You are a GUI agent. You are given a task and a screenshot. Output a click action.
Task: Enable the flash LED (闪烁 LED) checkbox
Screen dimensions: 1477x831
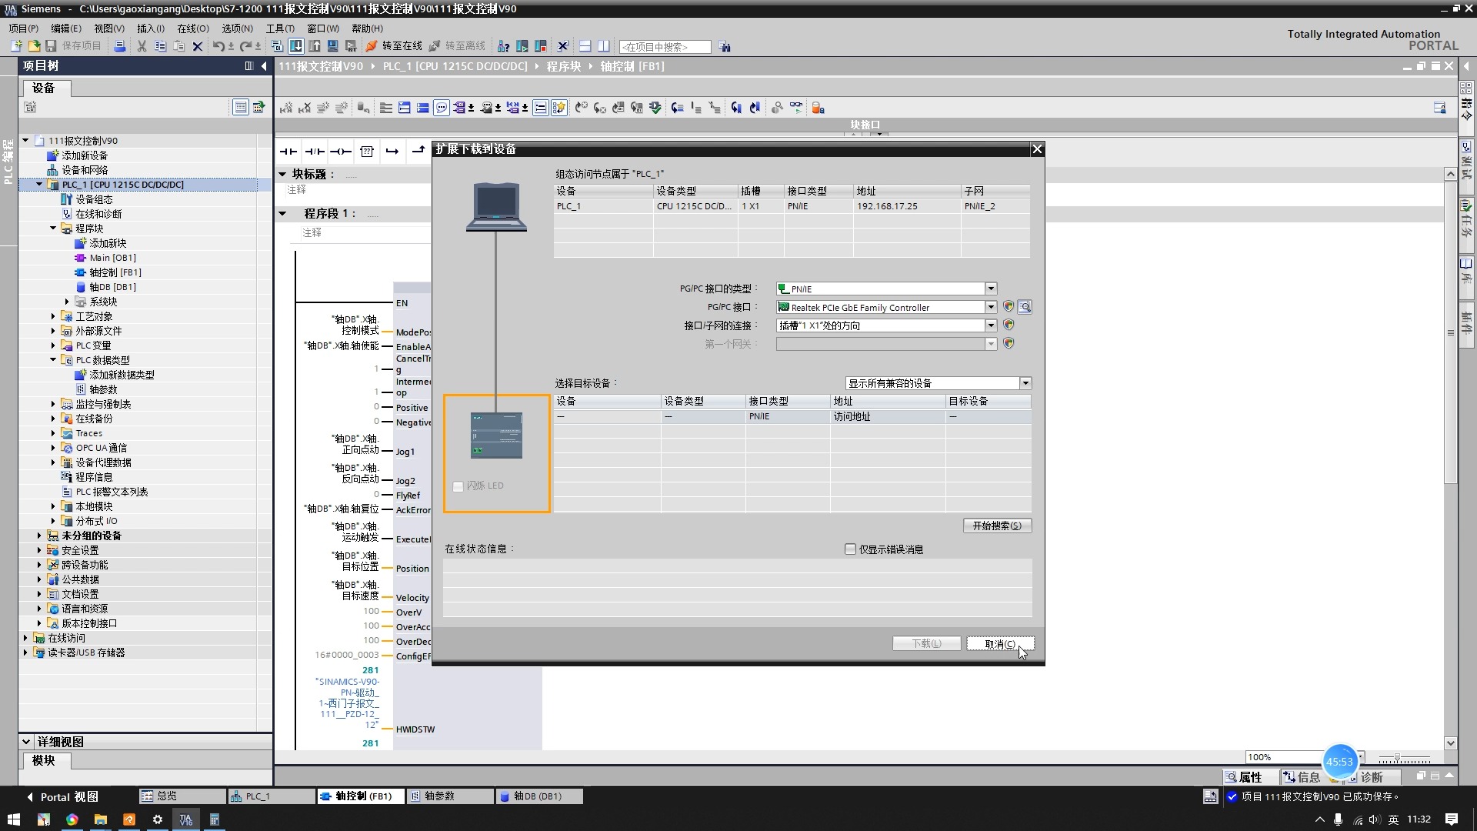pyautogui.click(x=458, y=486)
